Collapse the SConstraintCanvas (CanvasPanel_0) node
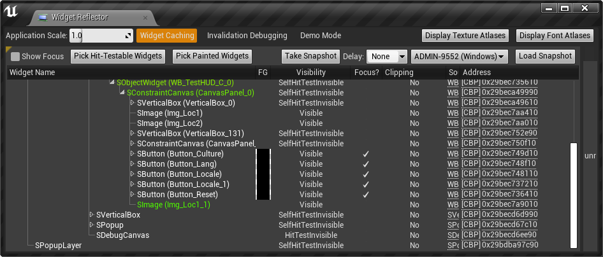This screenshot has width=603, height=257. [122, 92]
